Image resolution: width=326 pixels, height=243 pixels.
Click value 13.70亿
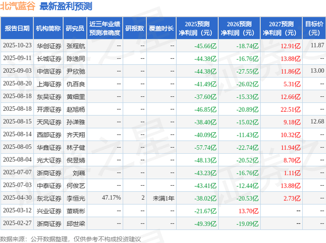tap(248, 211)
